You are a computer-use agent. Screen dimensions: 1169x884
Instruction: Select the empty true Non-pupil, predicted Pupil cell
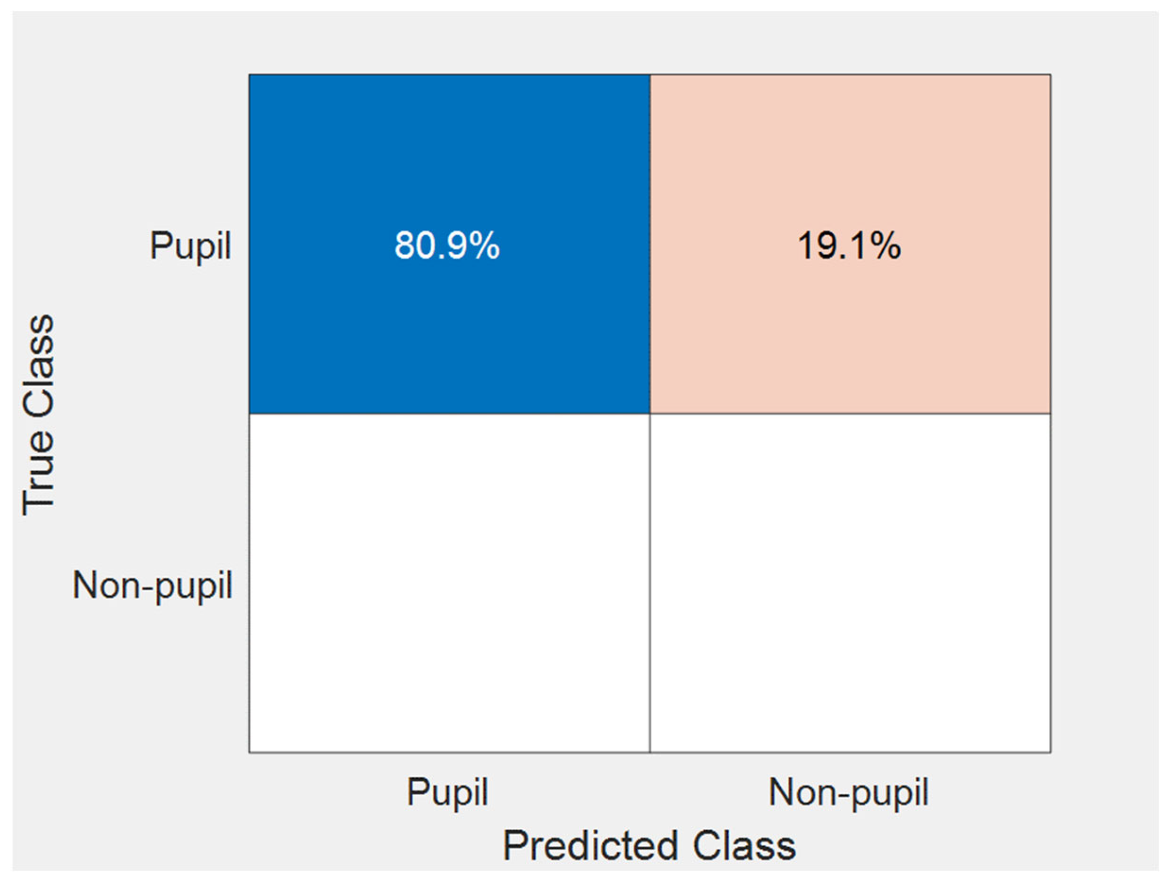coord(449,582)
